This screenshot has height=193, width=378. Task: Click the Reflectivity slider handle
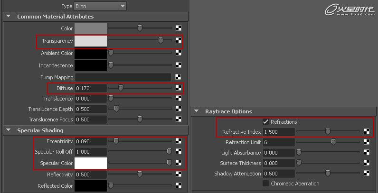point(140,174)
